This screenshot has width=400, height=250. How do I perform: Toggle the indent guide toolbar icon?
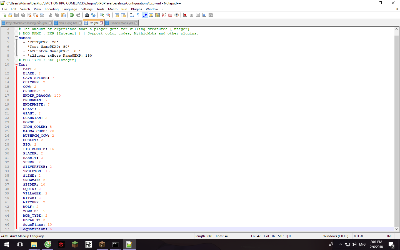click(145, 15)
